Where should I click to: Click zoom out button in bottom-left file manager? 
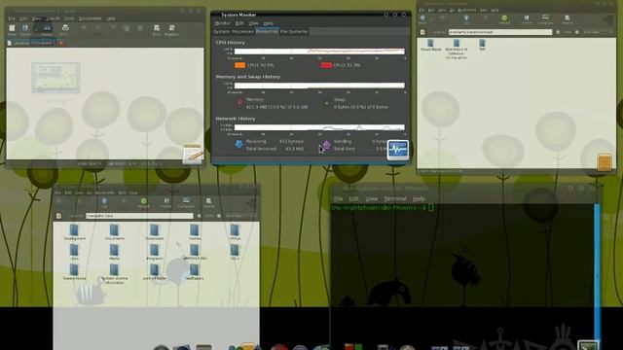click(x=199, y=216)
